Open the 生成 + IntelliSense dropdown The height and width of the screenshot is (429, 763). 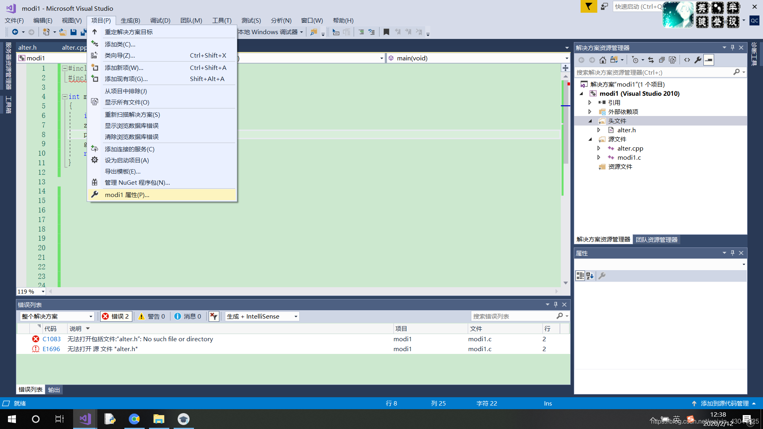[262, 316]
